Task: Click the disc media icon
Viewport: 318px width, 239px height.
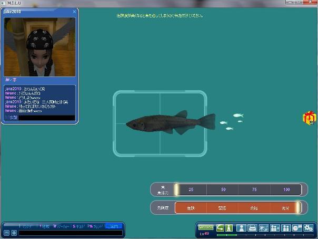Action: (x=297, y=228)
